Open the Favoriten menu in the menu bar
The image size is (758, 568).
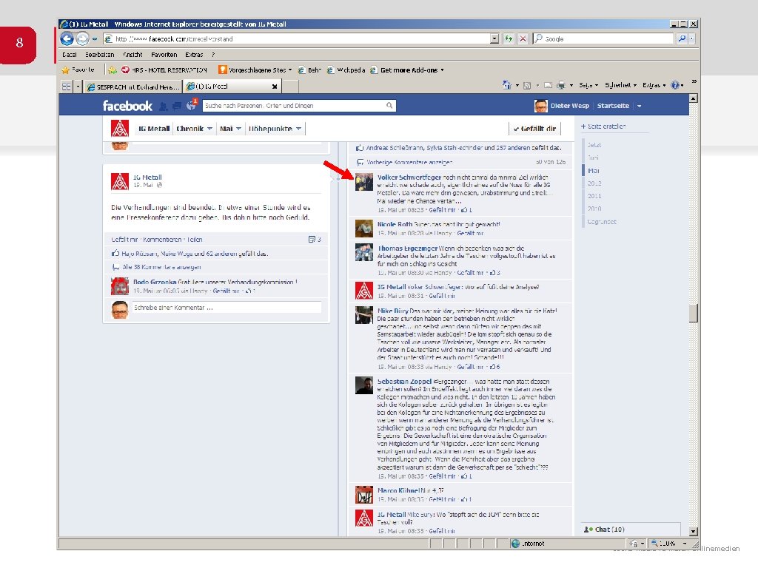164,55
